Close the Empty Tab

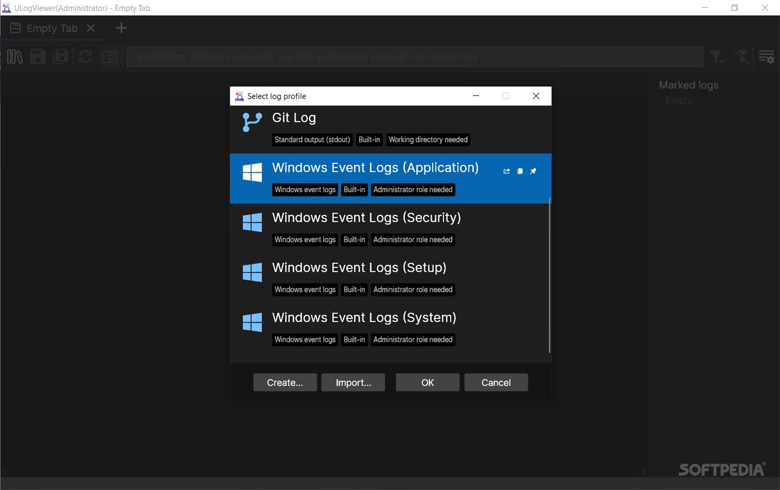click(x=91, y=28)
